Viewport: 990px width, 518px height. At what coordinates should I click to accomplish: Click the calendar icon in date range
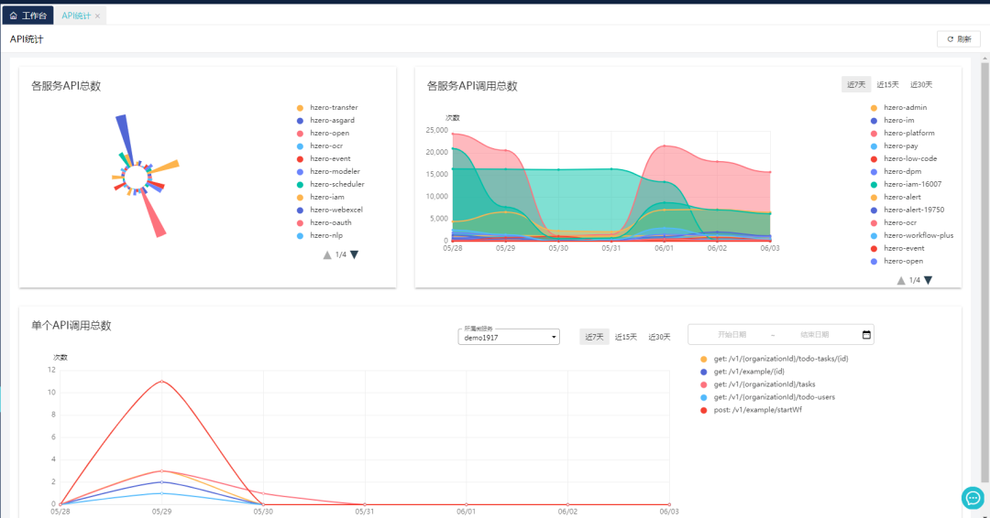click(867, 335)
